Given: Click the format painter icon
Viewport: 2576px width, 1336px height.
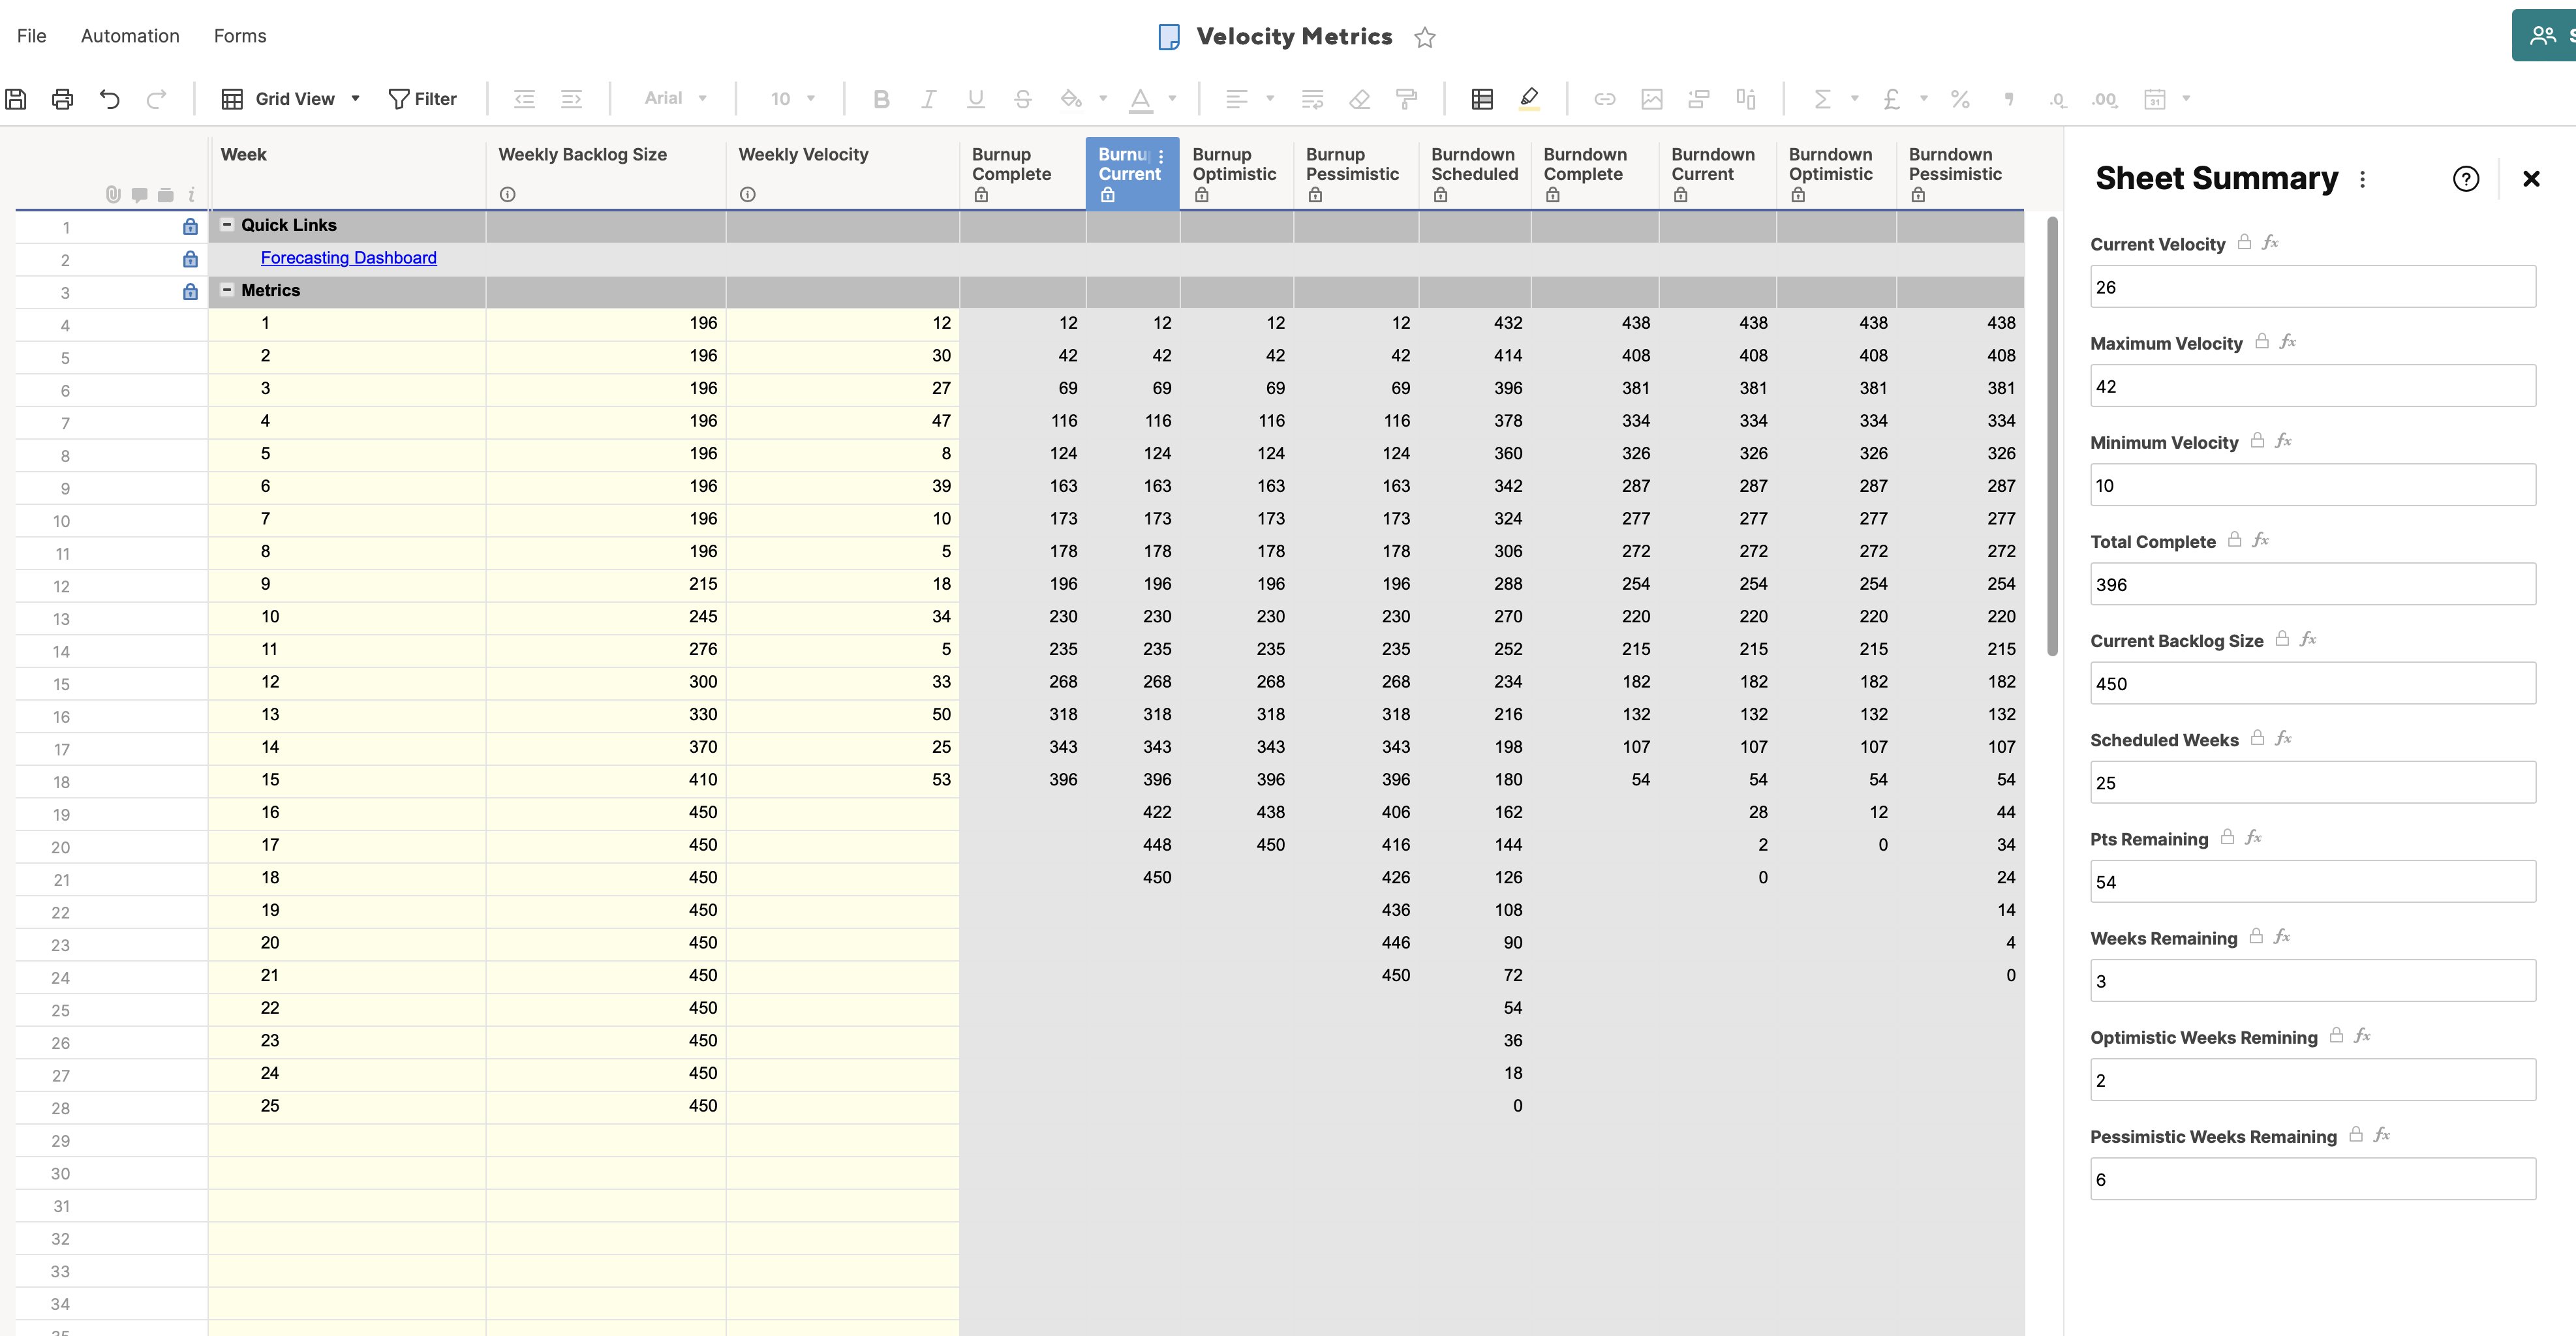Looking at the screenshot, I should [x=1406, y=99].
